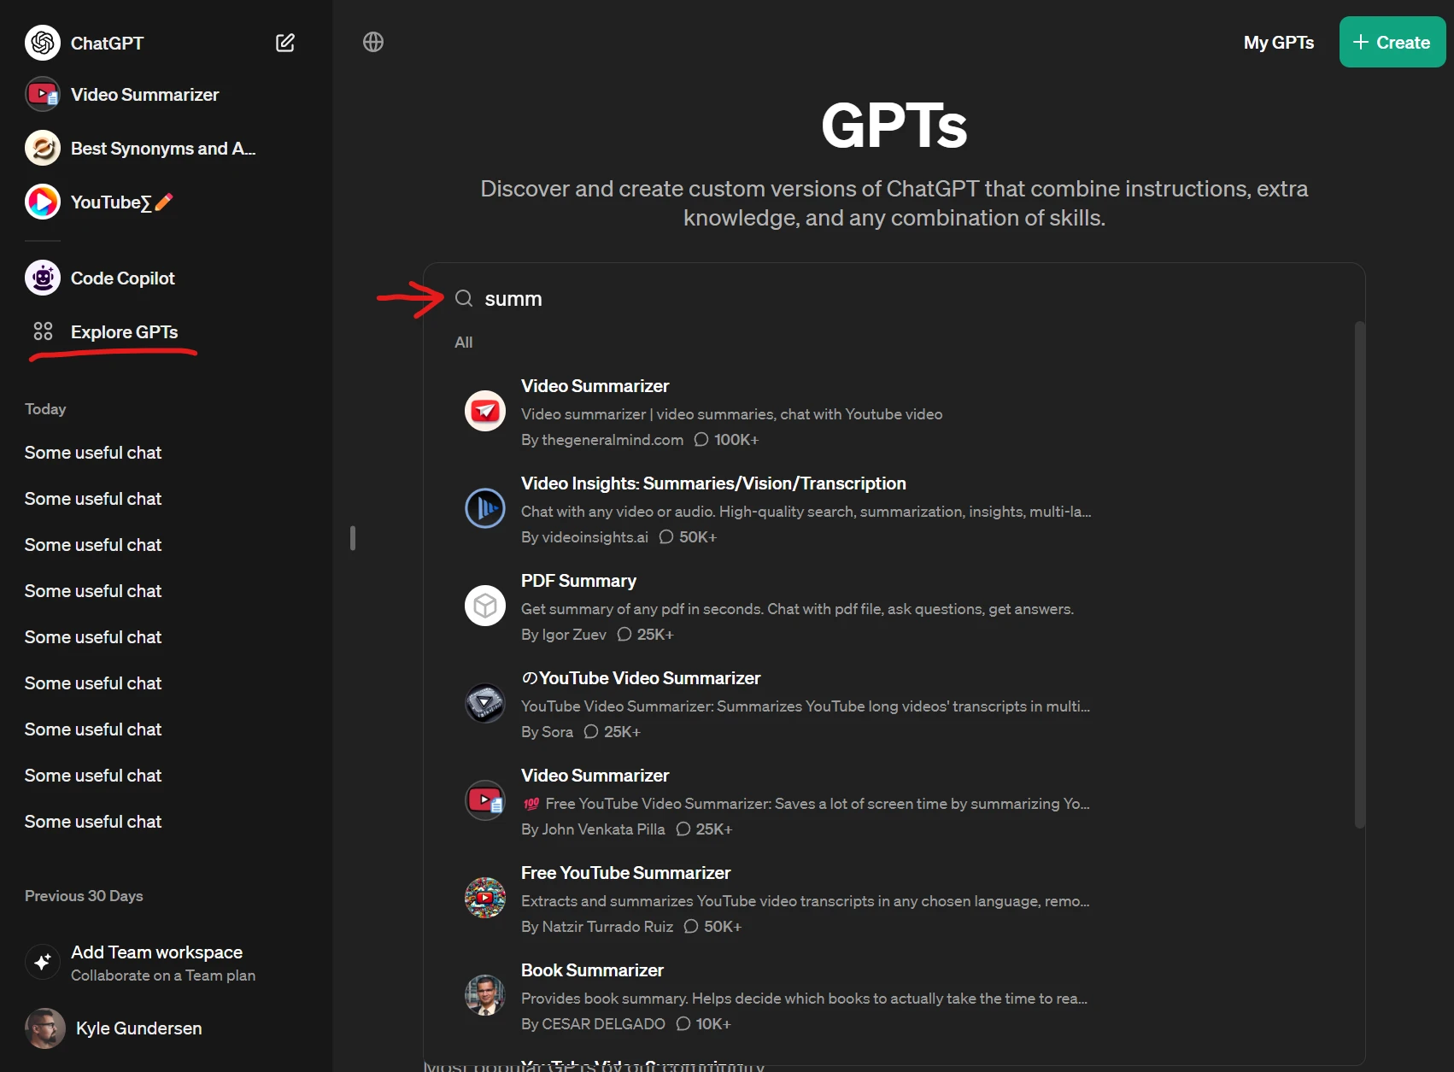
Task: Click the globe icon in top bar
Action: click(373, 42)
